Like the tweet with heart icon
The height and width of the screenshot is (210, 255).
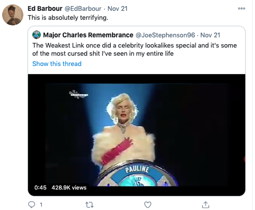[148, 205]
